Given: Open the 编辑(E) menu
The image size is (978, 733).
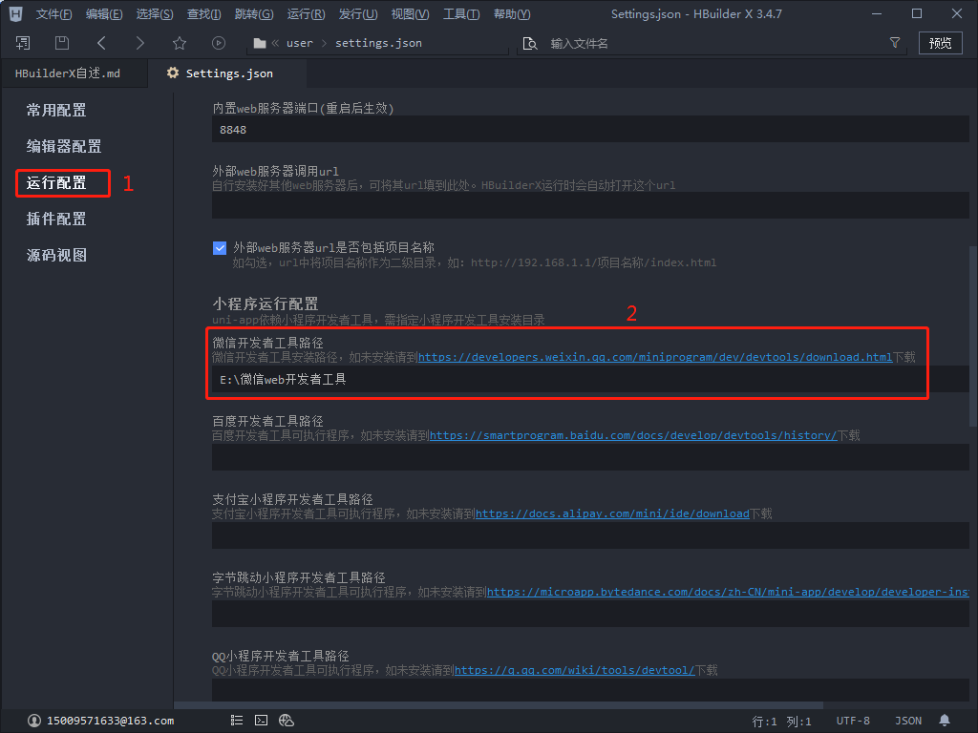Looking at the screenshot, I should click(x=104, y=13).
